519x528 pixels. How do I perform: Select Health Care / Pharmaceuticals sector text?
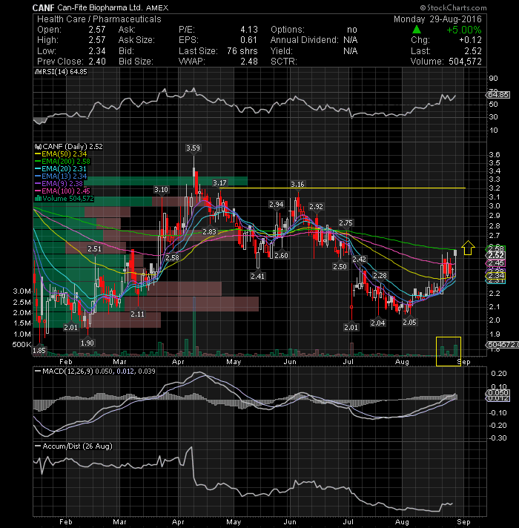pyautogui.click(x=99, y=19)
